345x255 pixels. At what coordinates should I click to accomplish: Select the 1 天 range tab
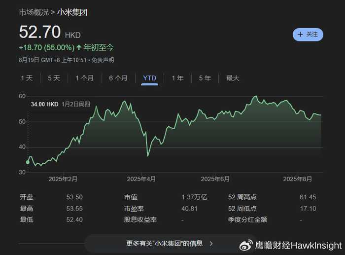click(27, 78)
